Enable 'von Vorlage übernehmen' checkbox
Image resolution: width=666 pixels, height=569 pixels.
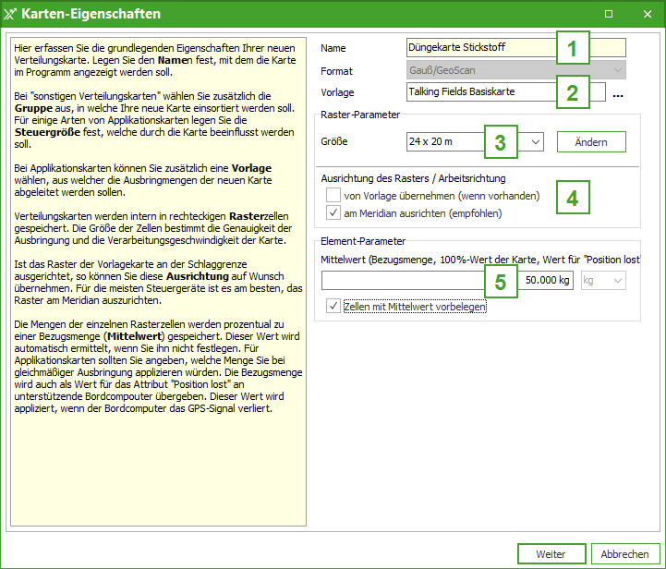pos(333,196)
